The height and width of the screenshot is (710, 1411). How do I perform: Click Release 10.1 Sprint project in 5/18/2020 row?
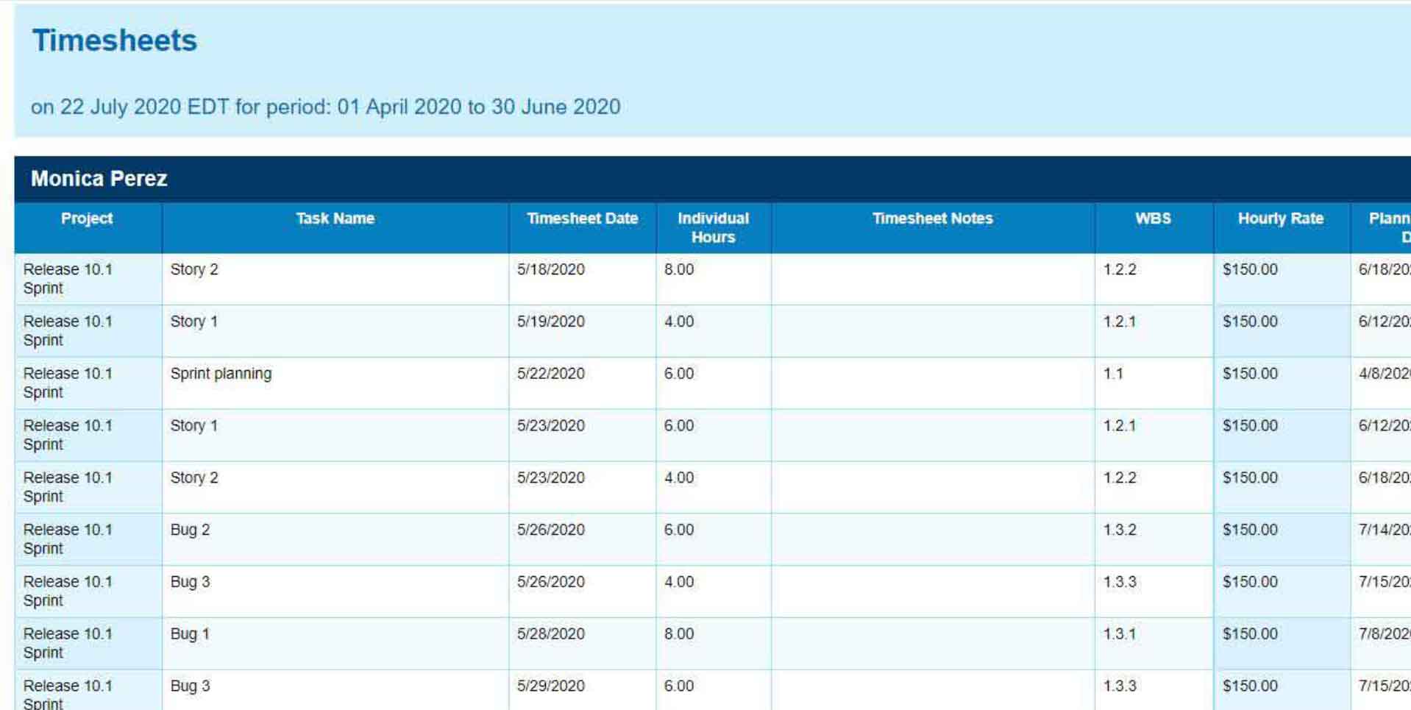(68, 279)
